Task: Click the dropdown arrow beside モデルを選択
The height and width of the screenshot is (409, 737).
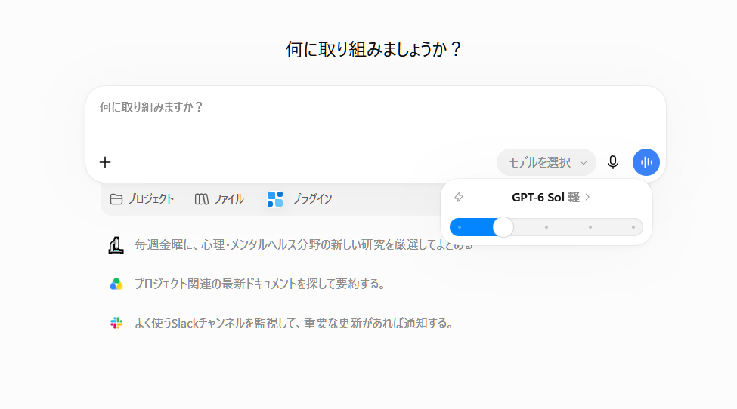Action: tap(584, 163)
